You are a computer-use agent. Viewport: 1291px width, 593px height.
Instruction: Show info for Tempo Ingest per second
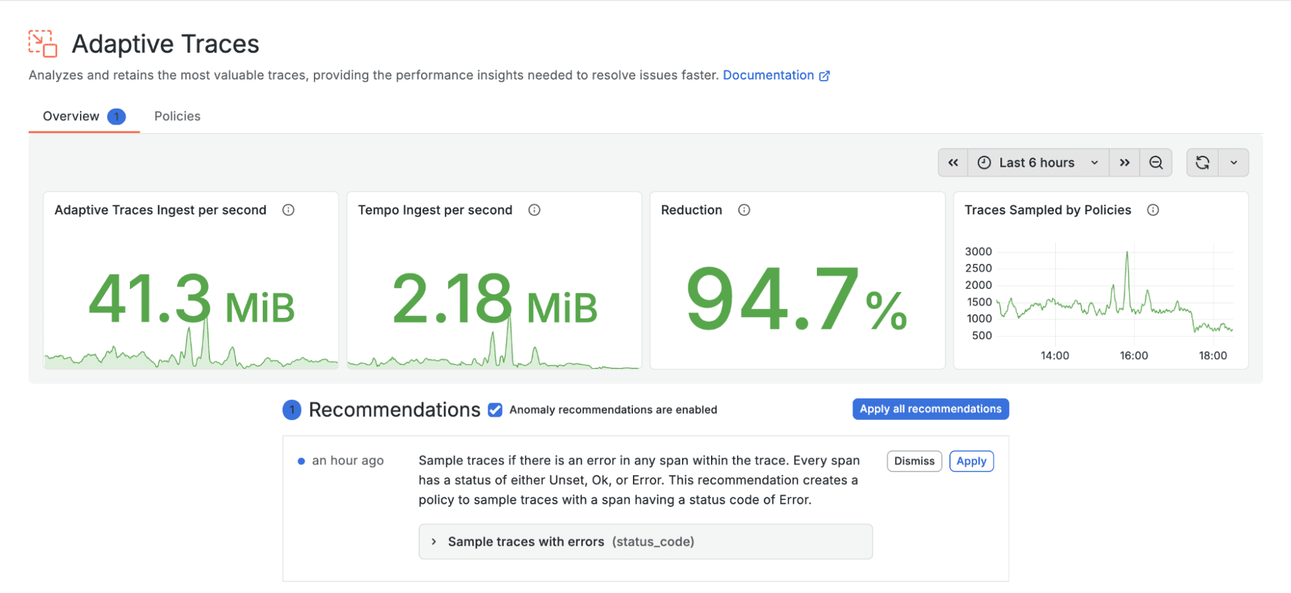pos(534,210)
